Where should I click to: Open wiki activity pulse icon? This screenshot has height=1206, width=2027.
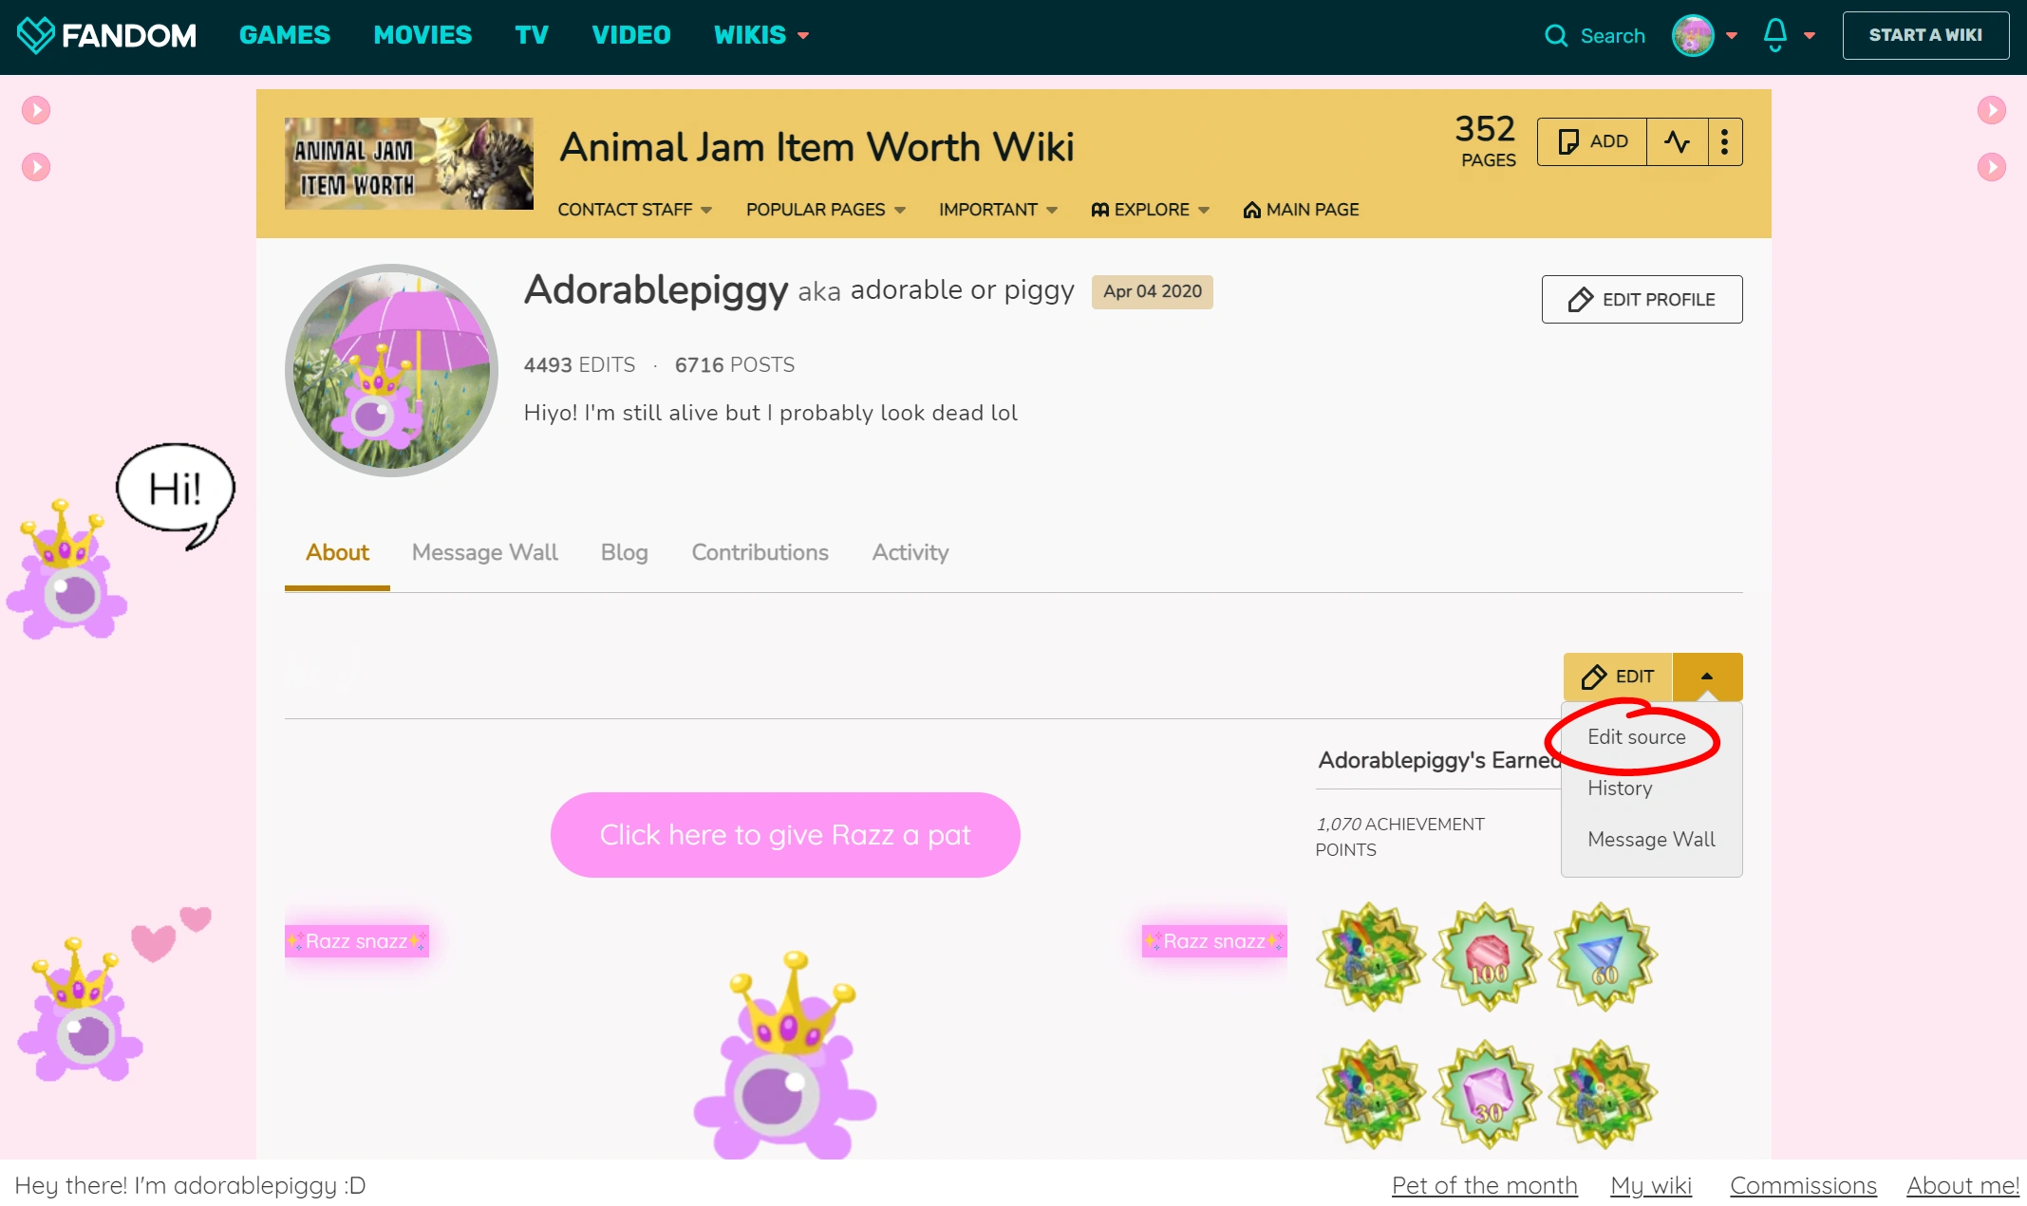tap(1677, 141)
